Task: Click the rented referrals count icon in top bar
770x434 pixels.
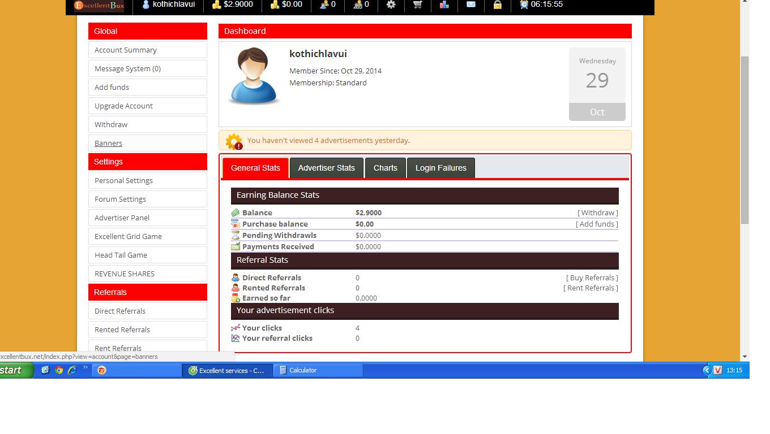Action: pyautogui.click(x=358, y=5)
